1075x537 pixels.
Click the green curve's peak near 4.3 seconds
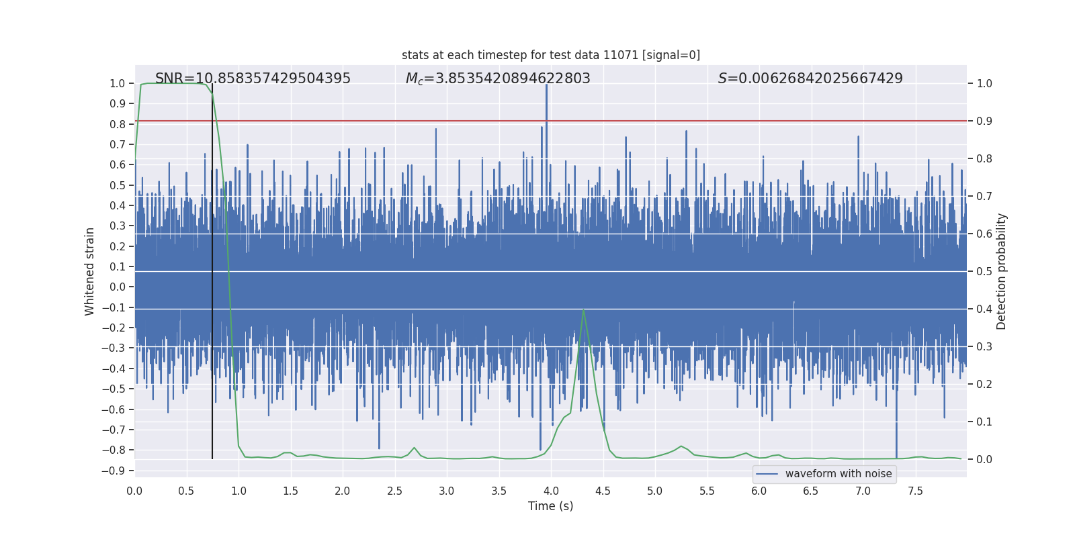[583, 310]
